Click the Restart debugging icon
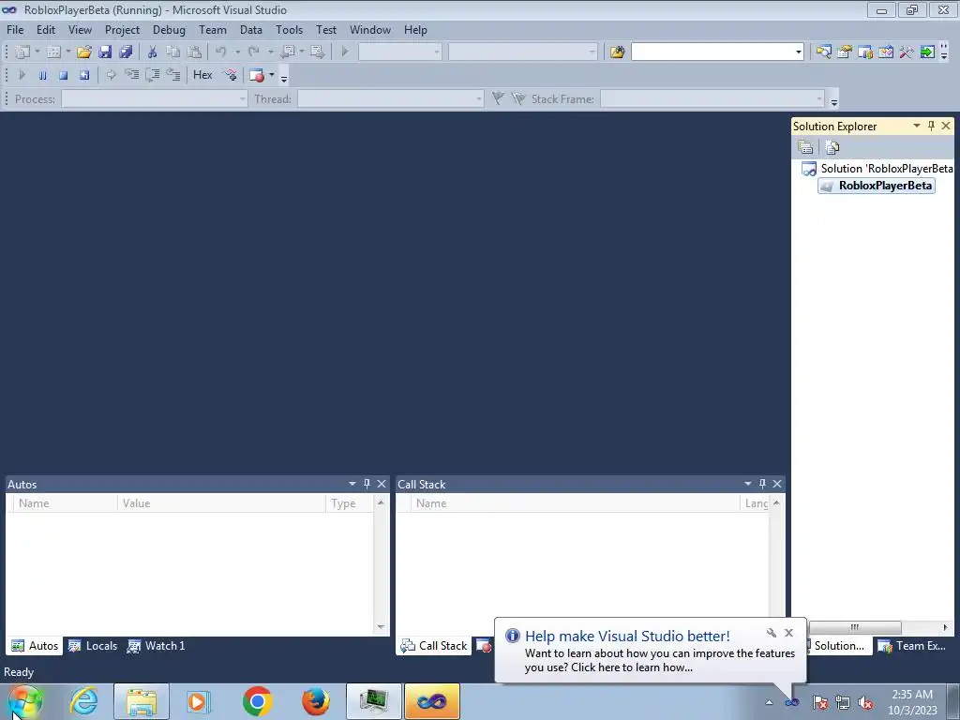 tap(83, 75)
